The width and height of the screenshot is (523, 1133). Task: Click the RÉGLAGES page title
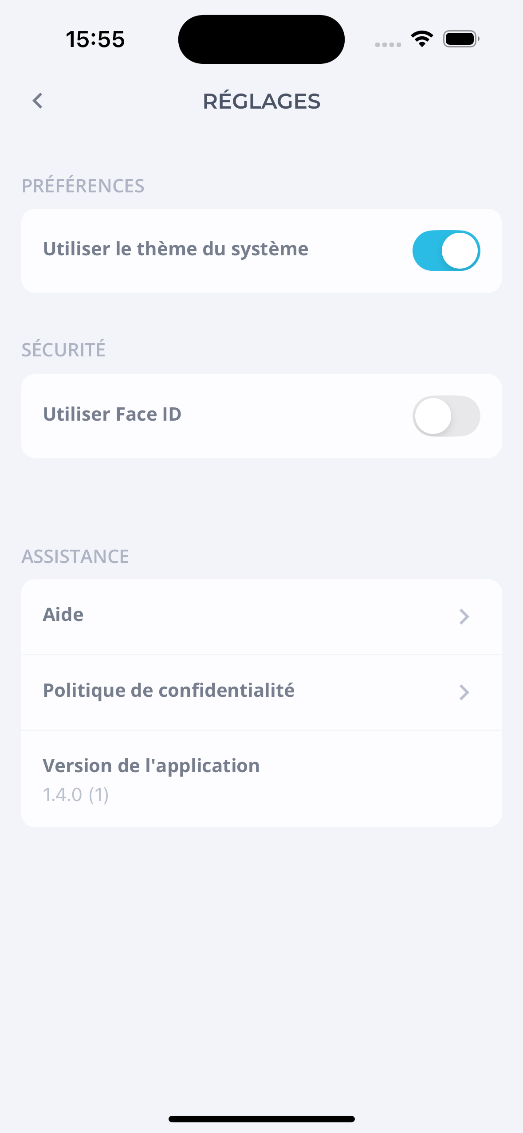pyautogui.click(x=261, y=102)
